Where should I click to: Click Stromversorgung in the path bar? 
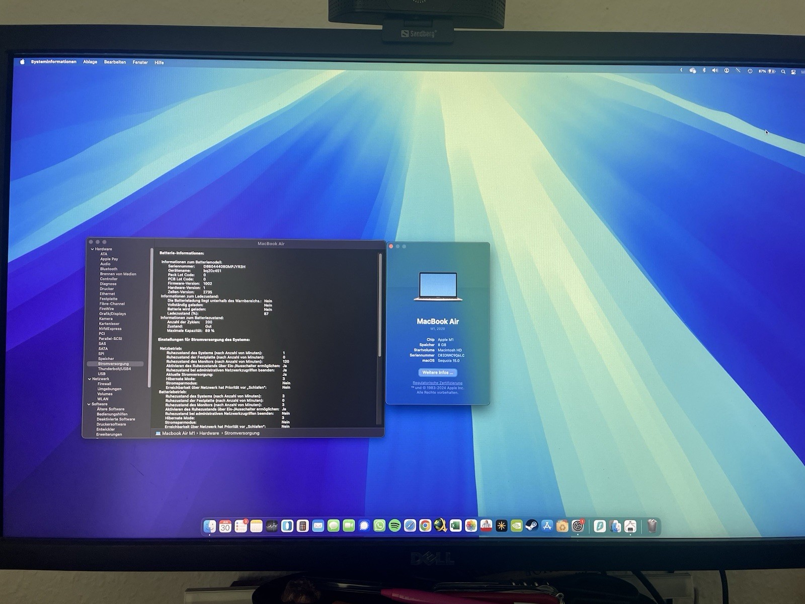(x=242, y=433)
